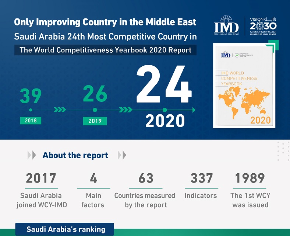290x236 pixels.
Task: Click the IMD logo
Action: [x=226, y=25]
